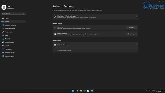Open Fix problems without resetting your PC
Image resolution: width=165 pixels, height=93 pixels.
pos(95,17)
